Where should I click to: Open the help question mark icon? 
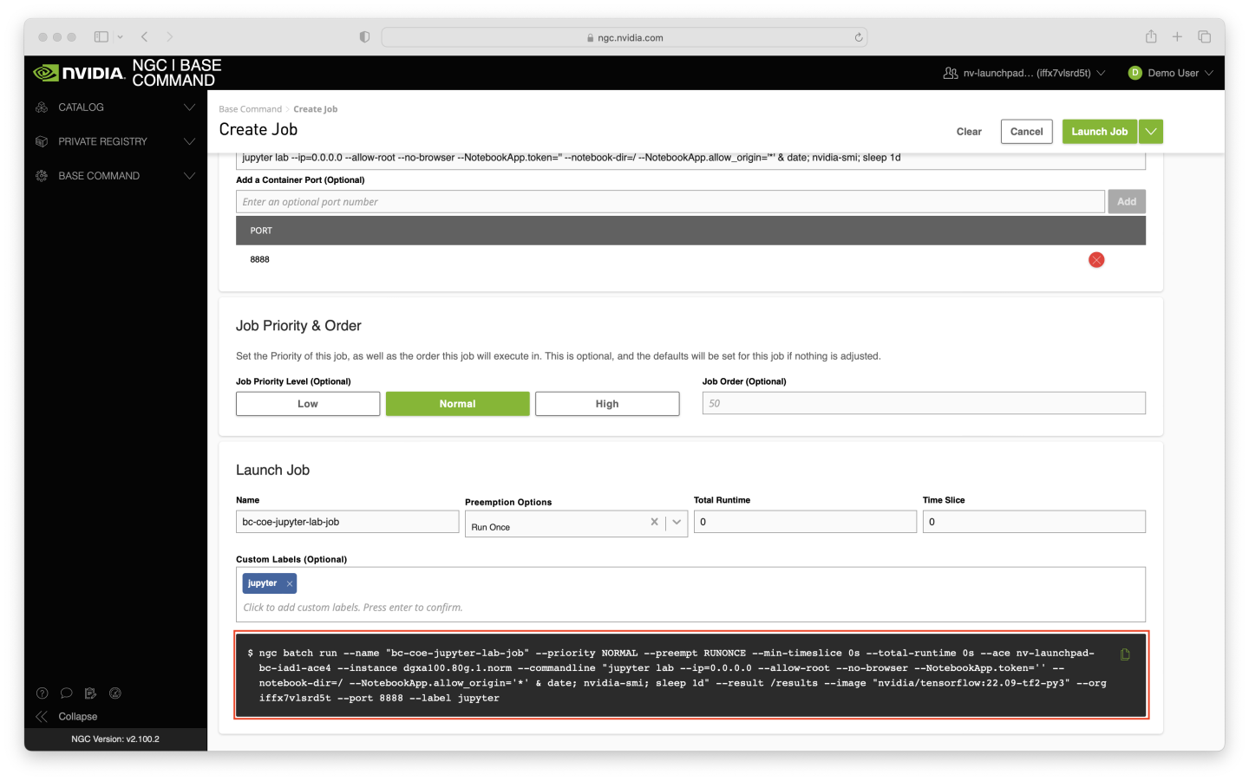[42, 693]
